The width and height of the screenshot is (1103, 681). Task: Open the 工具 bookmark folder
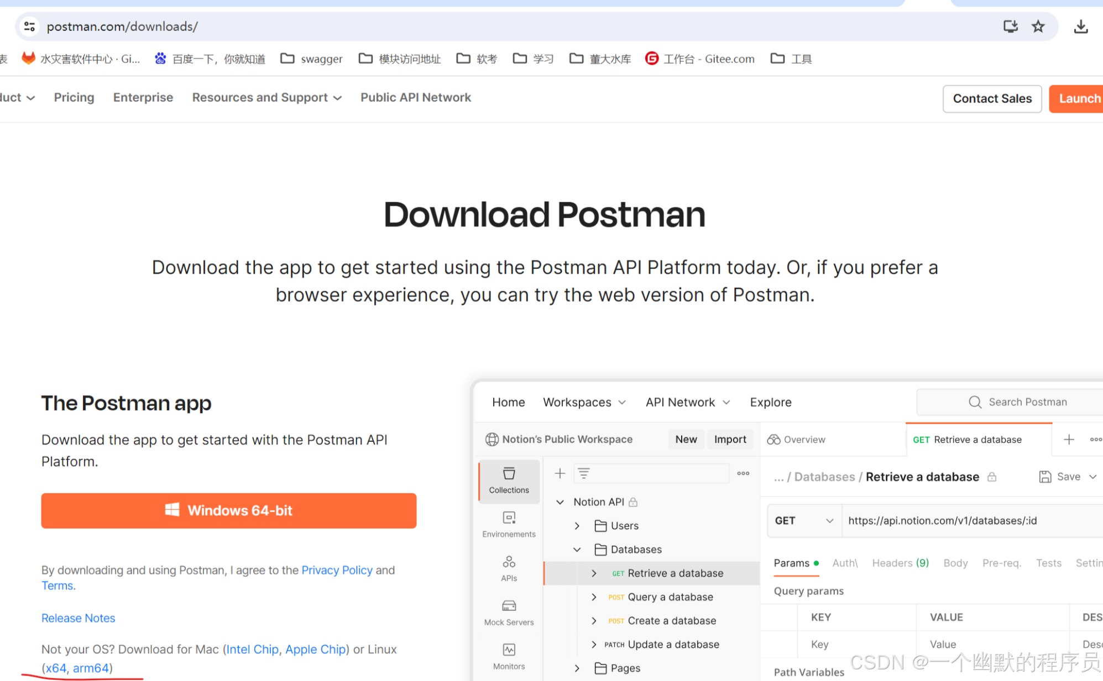[791, 59]
